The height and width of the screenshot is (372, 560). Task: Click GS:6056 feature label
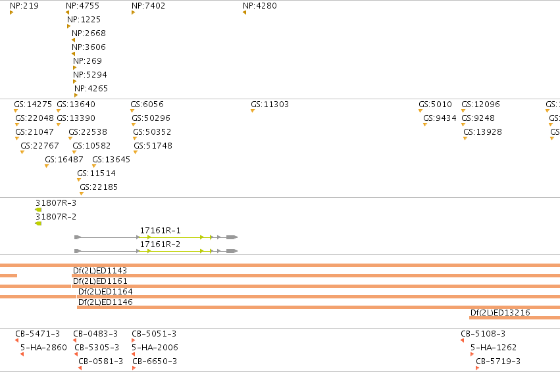147,105
